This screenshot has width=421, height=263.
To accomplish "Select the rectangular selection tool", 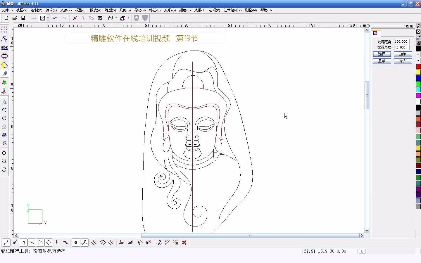I will [x=4, y=29].
